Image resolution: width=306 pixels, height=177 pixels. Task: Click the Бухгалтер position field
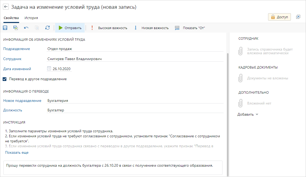pos(135,110)
